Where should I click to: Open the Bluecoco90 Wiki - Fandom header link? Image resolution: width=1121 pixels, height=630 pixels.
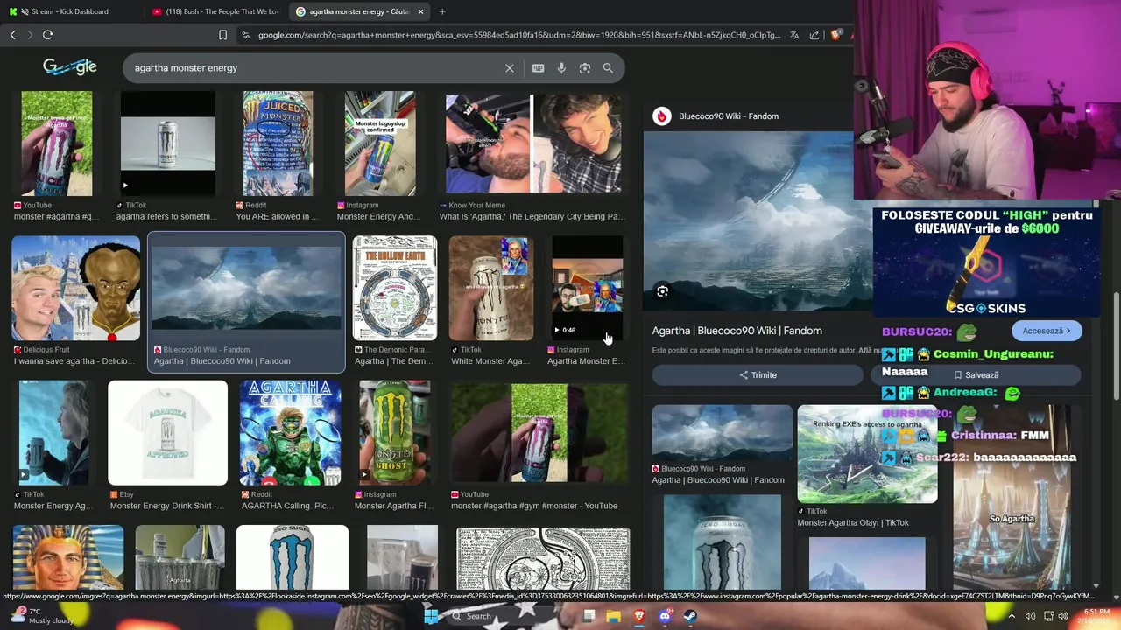[729, 116]
